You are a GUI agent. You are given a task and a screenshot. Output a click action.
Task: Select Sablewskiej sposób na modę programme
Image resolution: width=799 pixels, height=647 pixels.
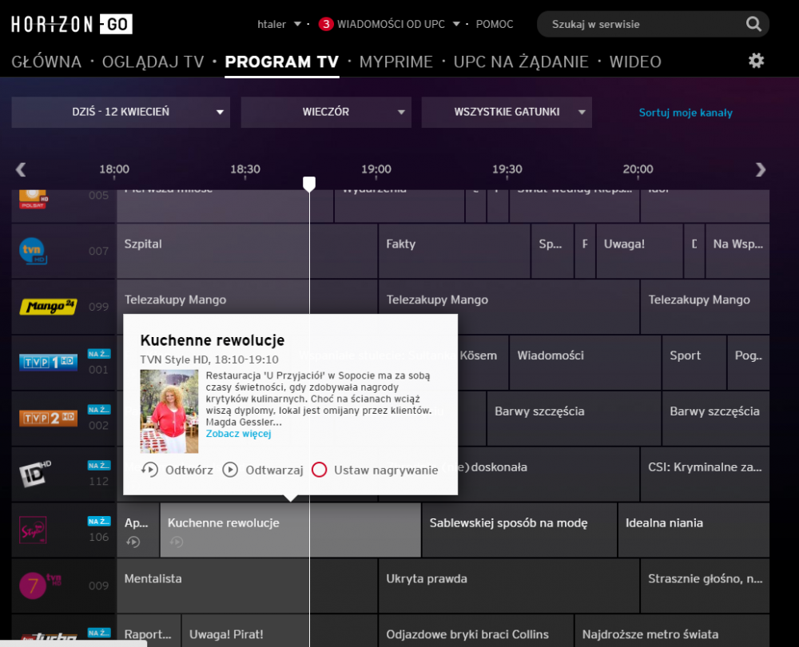click(519, 530)
